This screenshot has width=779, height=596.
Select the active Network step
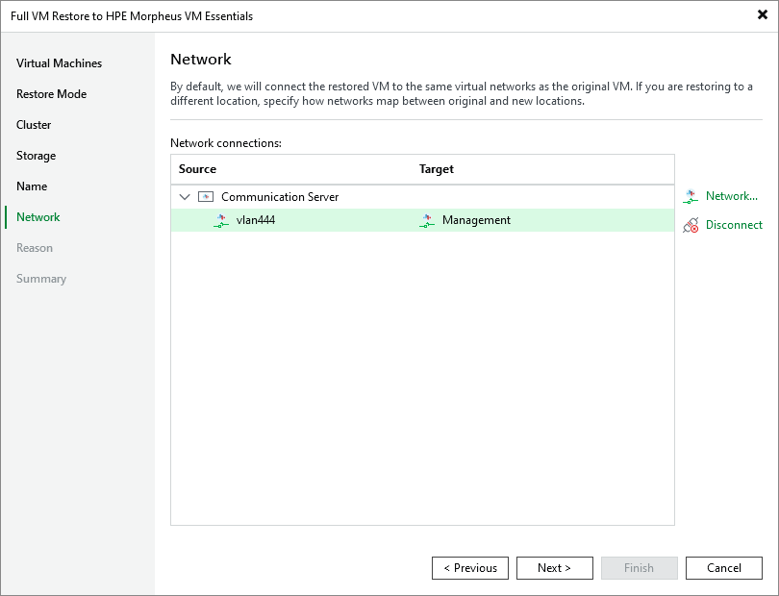pyautogui.click(x=38, y=217)
